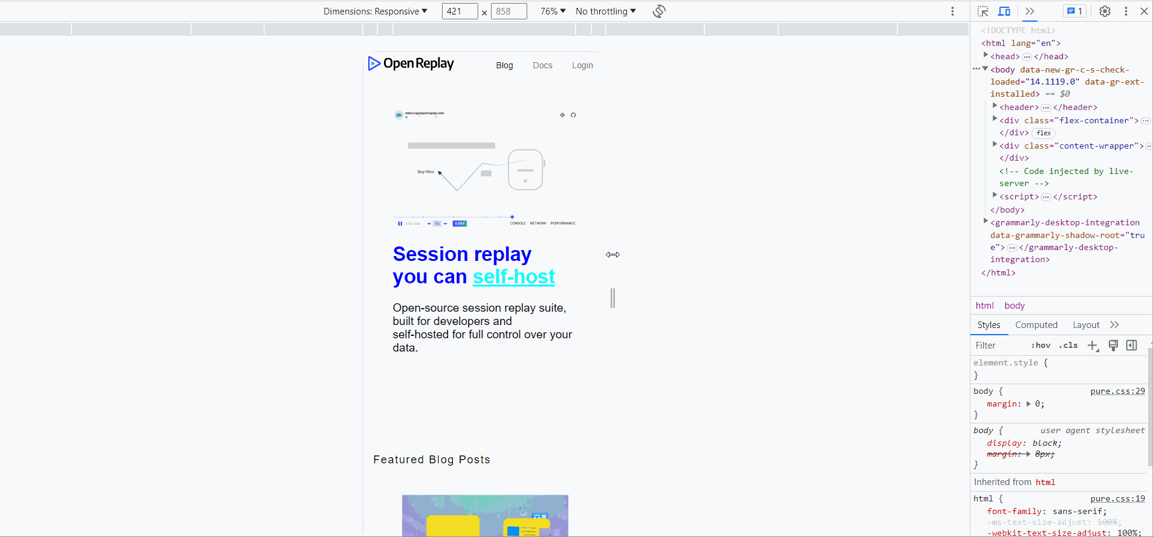Click the Featured Blog Posts heading

[432, 460]
